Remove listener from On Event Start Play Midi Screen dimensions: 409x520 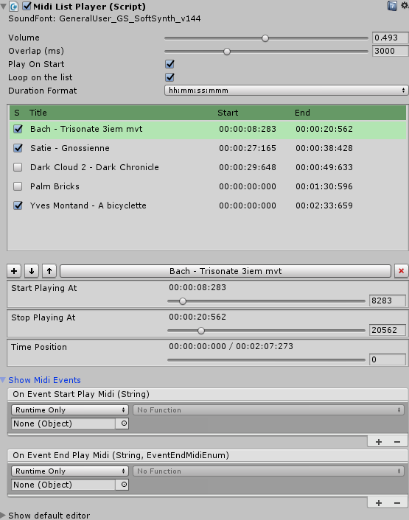click(397, 442)
